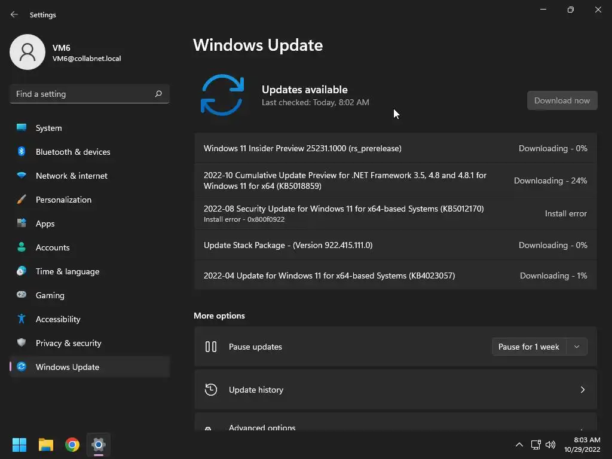The height and width of the screenshot is (459, 612).
Task: Click the Accounts person icon
Action: 22,247
